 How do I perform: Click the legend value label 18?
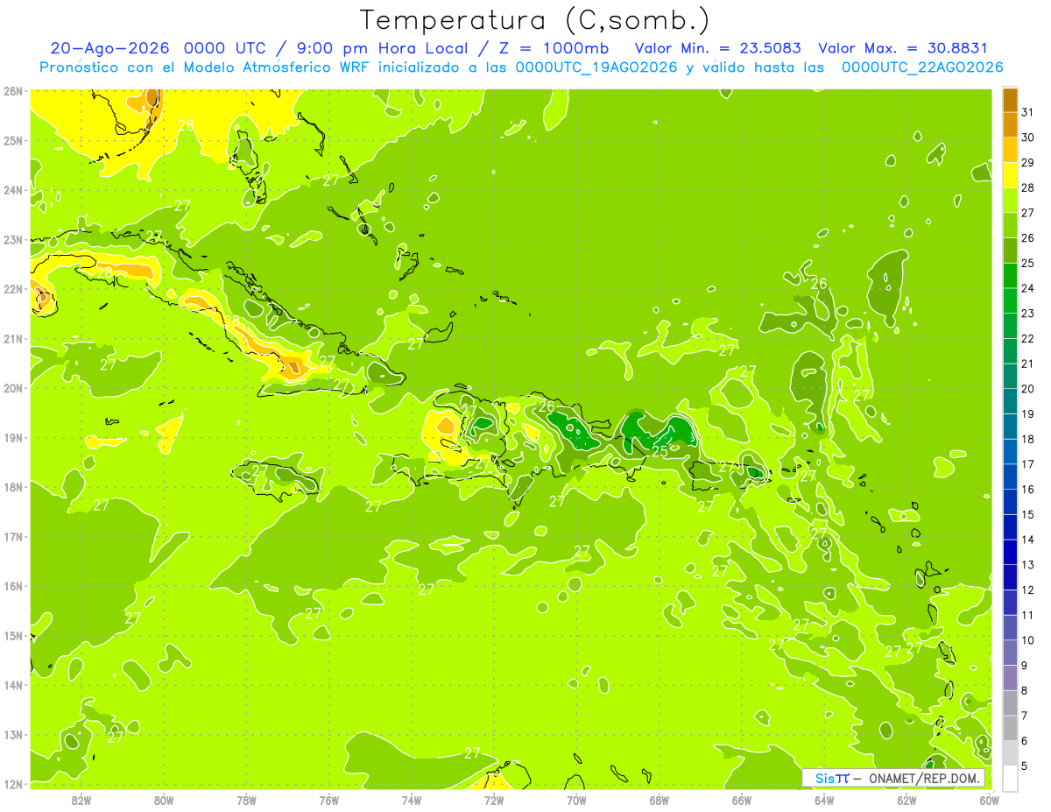point(1027,439)
